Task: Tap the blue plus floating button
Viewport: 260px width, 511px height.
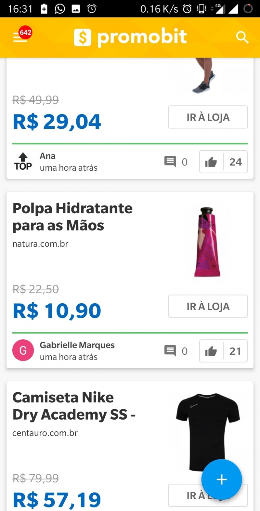Action: [222, 479]
